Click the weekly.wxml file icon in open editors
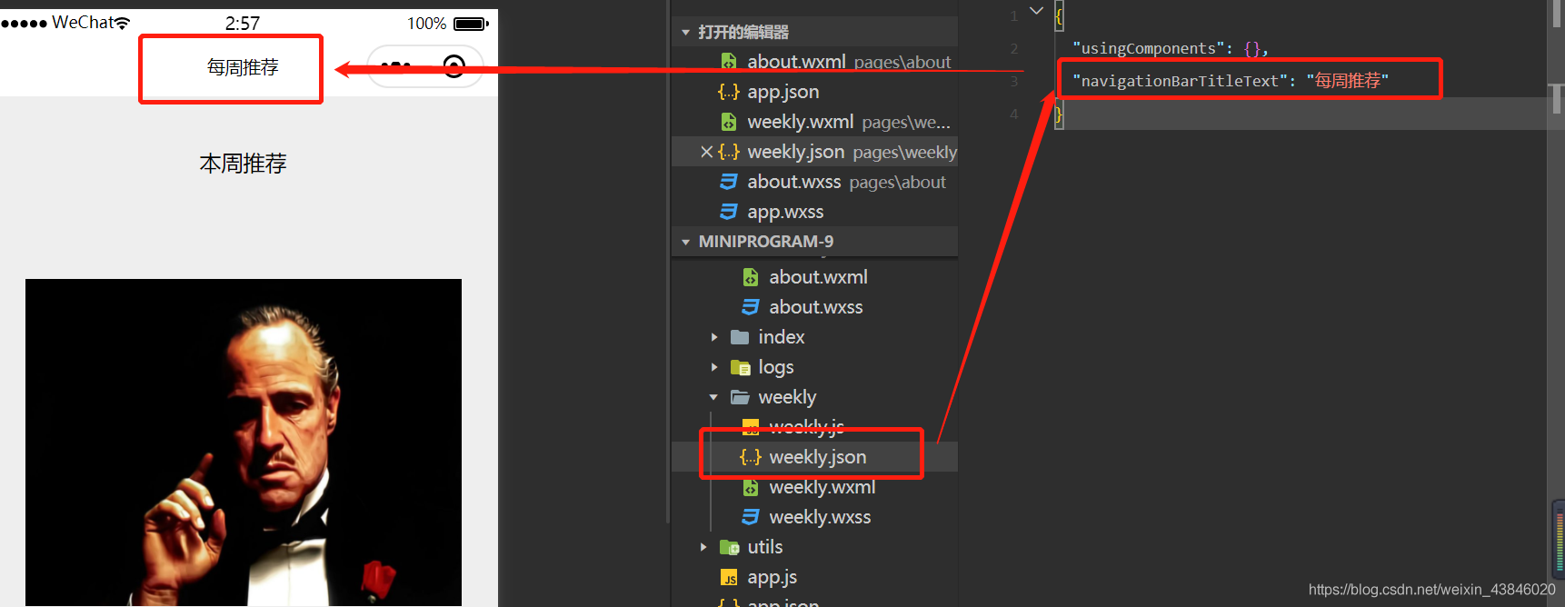This screenshot has width=1565, height=607. 729,122
